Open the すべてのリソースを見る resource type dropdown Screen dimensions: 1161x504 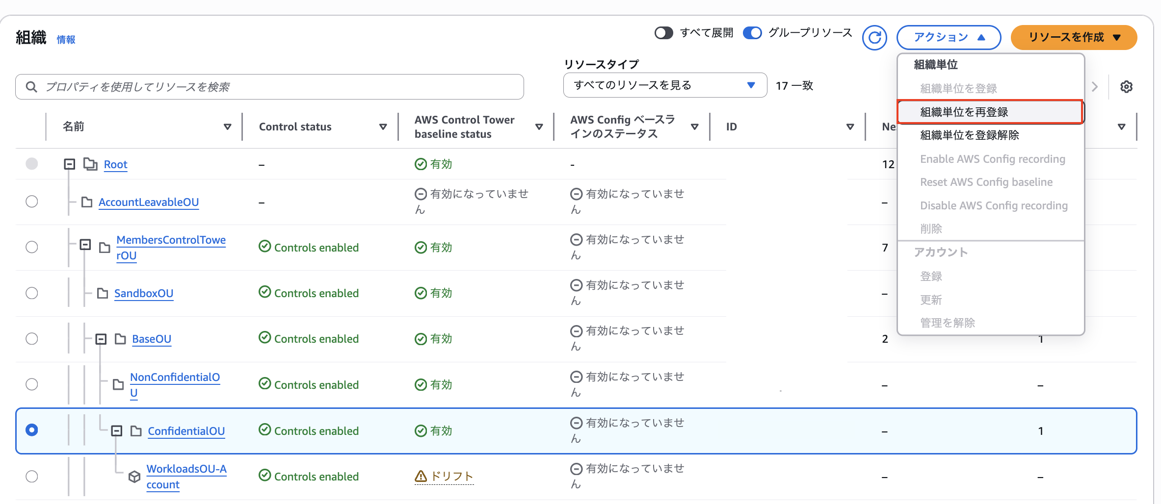click(664, 85)
